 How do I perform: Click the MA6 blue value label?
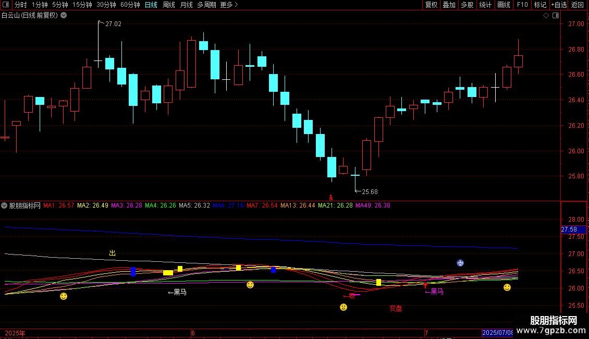[228, 205]
